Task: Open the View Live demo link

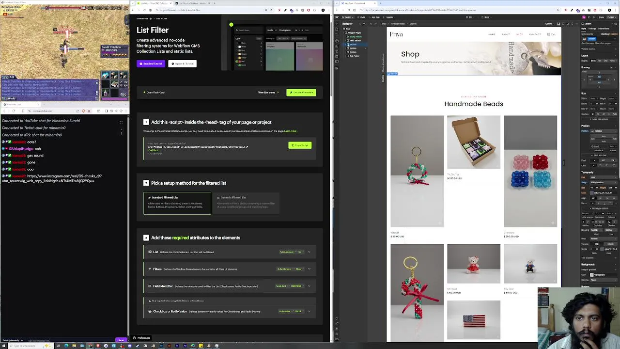Action: (x=268, y=92)
